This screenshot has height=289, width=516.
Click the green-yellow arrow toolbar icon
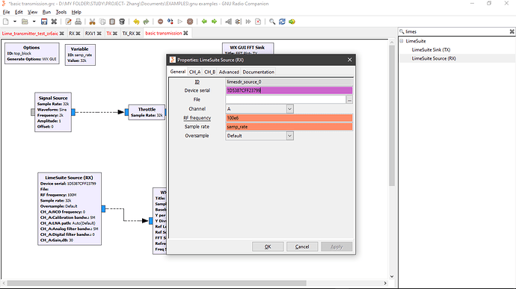(292, 22)
